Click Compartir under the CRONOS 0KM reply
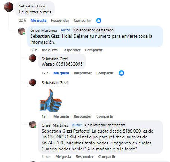The height and width of the screenshot is (162, 170). (x=107, y=157)
